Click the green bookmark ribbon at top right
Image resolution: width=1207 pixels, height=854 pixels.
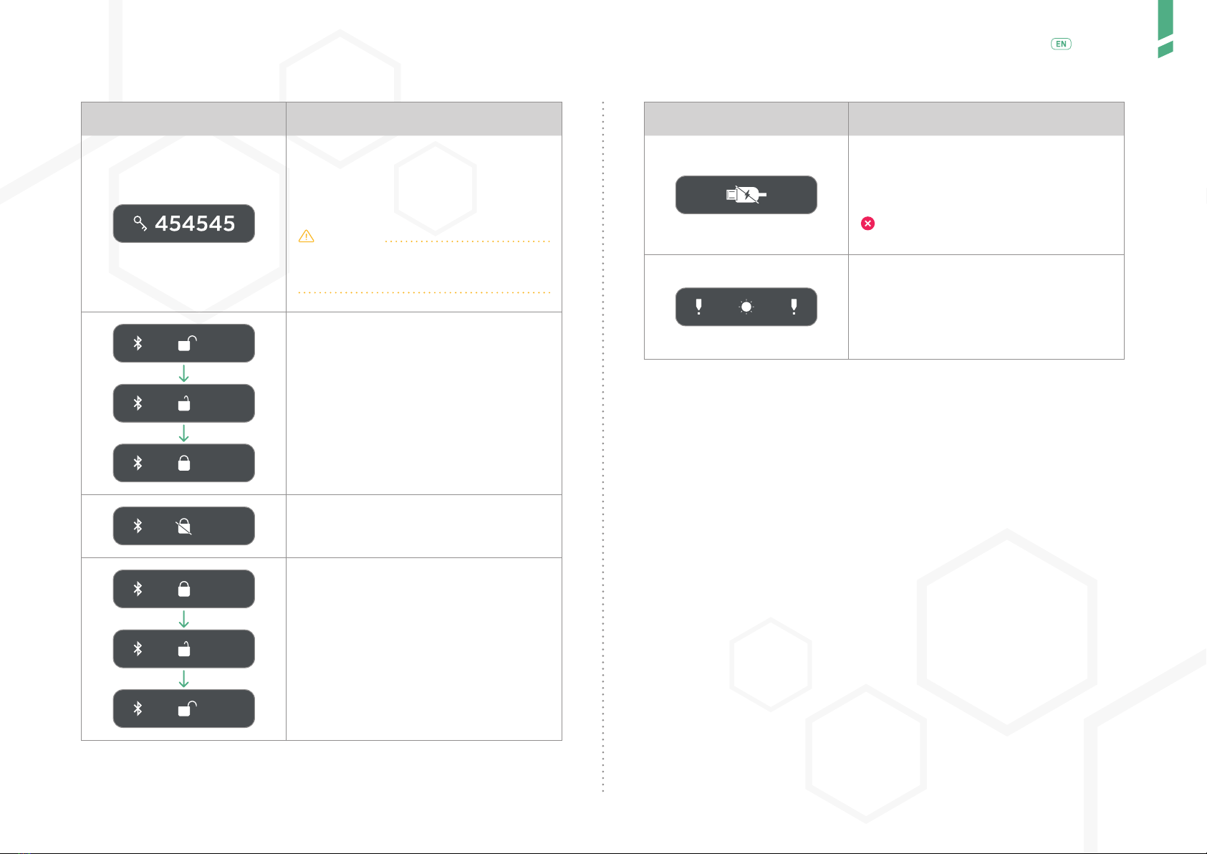[x=1165, y=29]
